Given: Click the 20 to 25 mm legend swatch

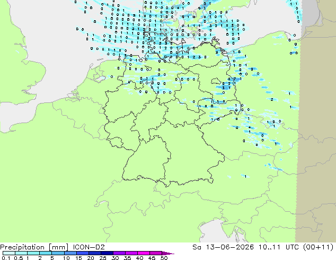Looking at the screenshot, I should 94,253.
